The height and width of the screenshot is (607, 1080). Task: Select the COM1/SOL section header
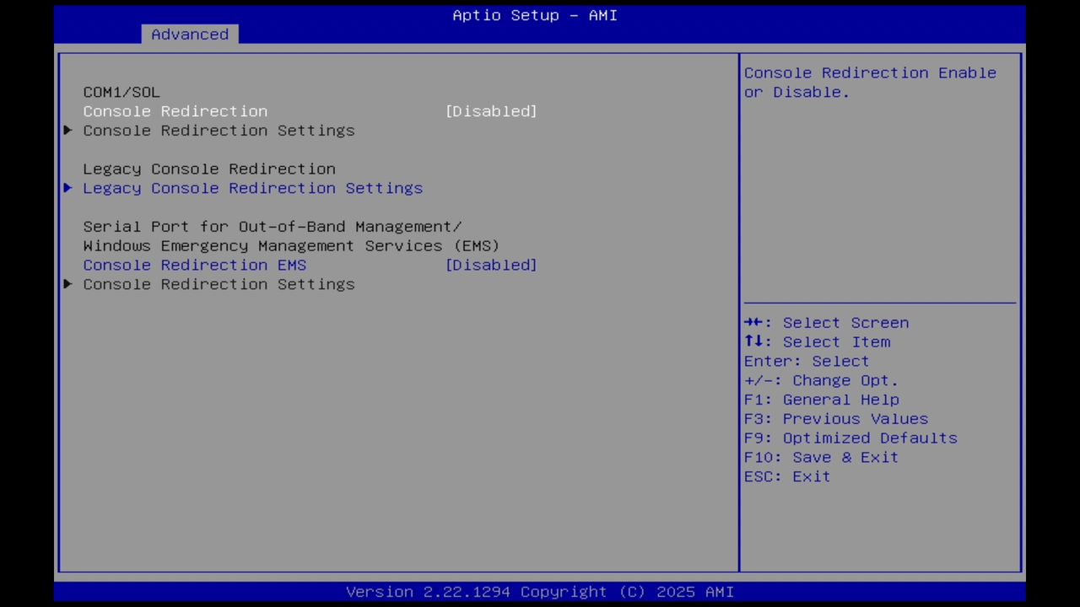pos(121,92)
